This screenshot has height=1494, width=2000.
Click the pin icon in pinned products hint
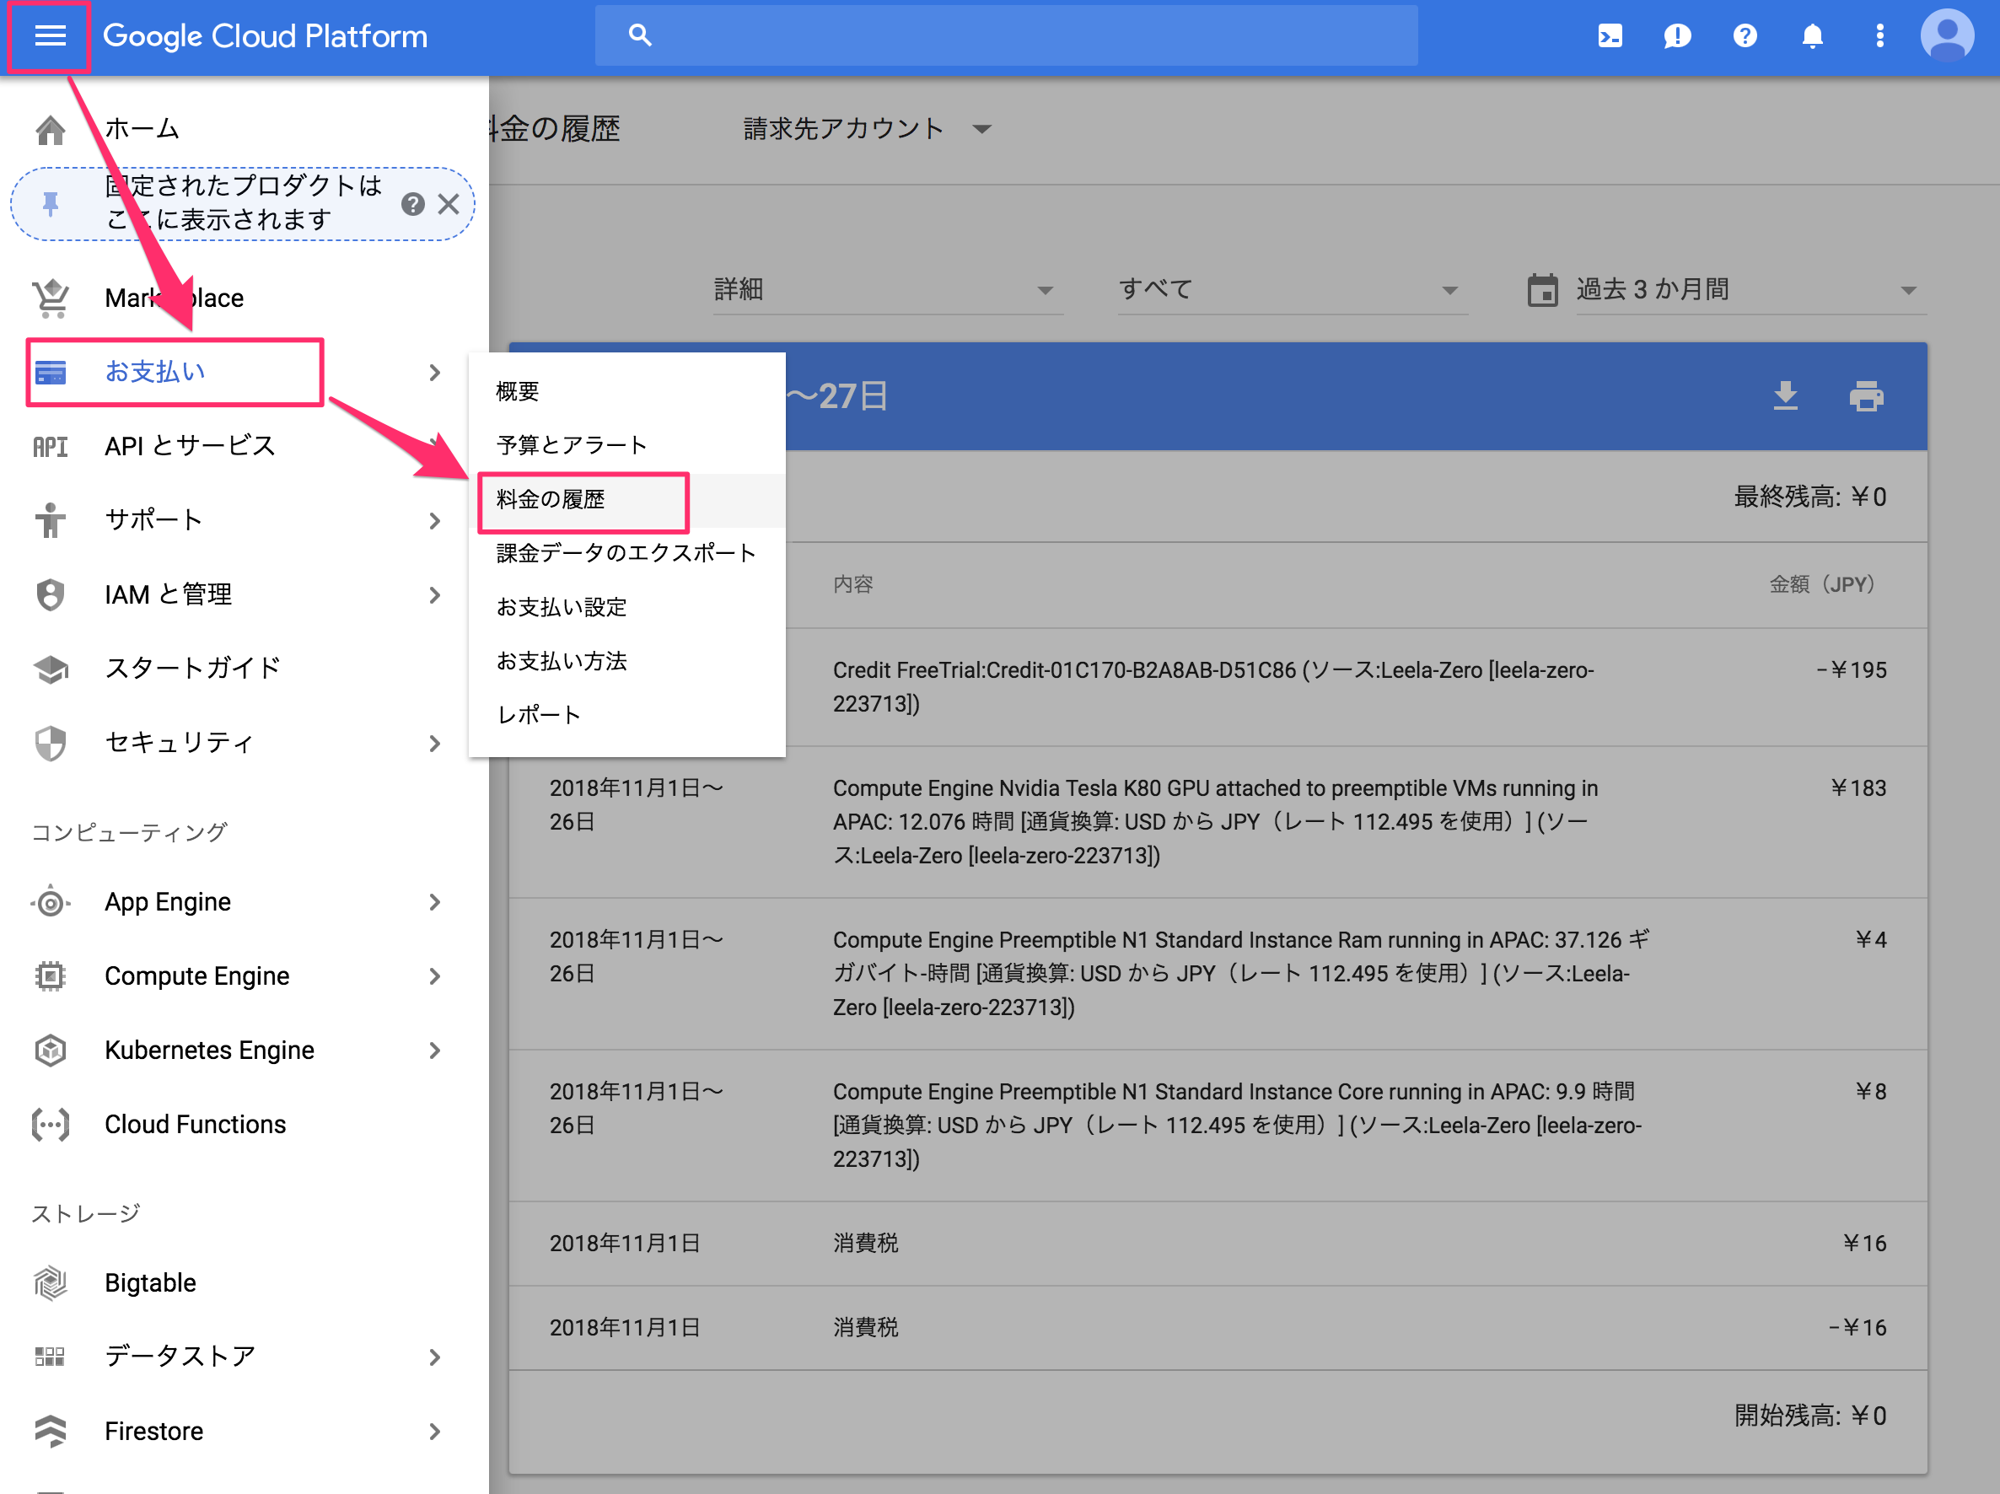coord(51,204)
